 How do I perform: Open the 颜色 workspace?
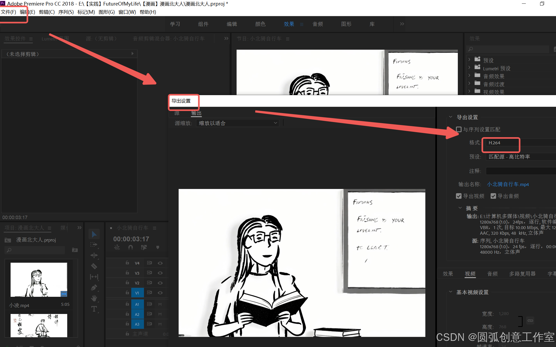coord(260,24)
